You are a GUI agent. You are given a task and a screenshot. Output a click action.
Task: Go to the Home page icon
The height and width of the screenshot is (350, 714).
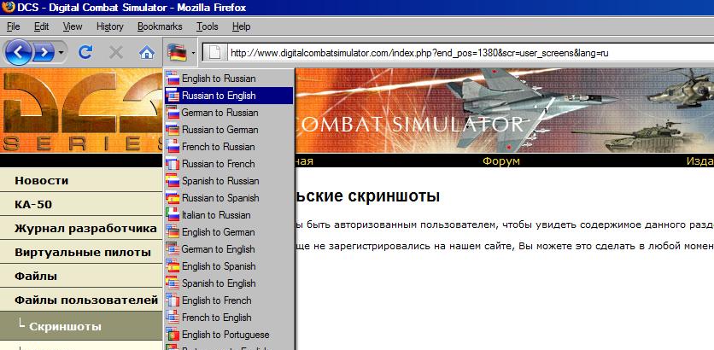click(x=146, y=53)
